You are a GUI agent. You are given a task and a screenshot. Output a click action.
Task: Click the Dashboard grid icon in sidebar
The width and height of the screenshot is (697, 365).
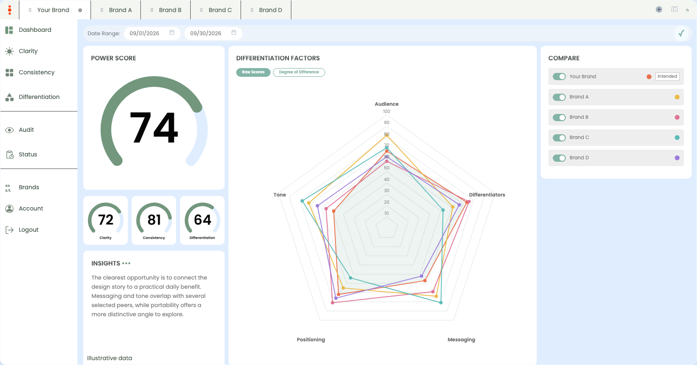click(9, 30)
